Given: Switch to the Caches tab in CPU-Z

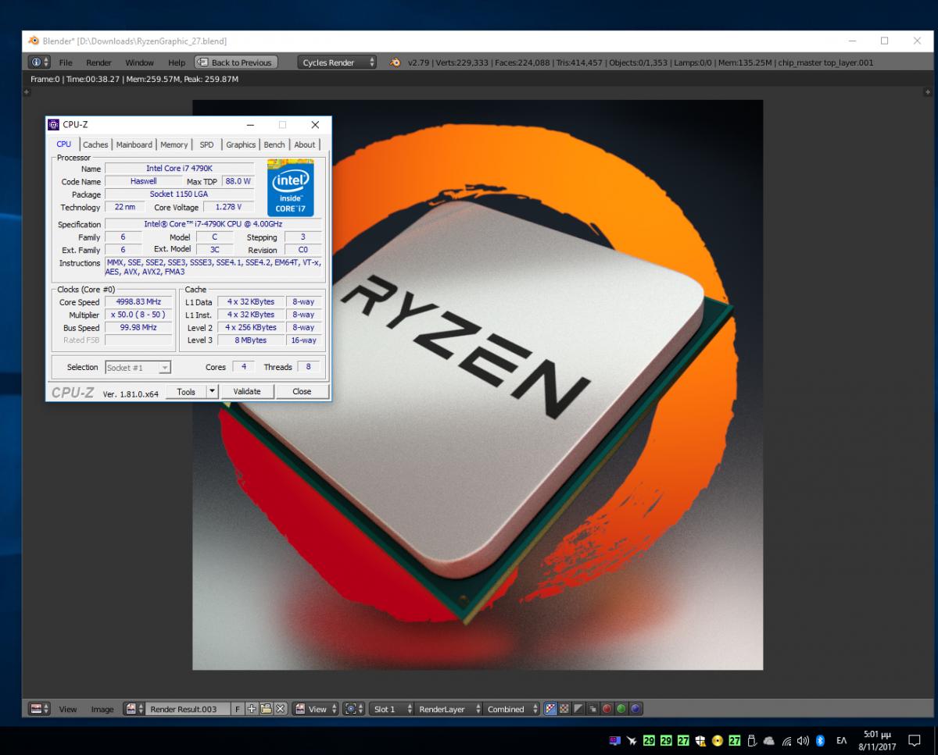Looking at the screenshot, I should click(95, 144).
